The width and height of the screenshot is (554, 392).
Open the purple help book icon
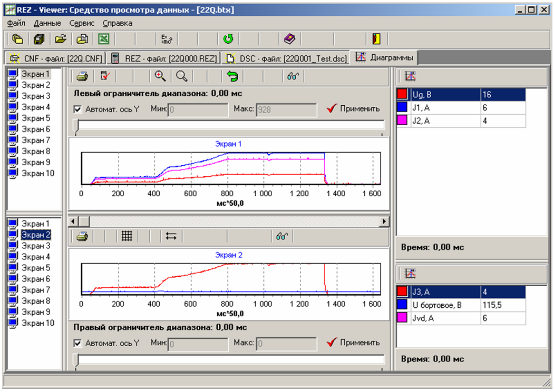coord(290,39)
